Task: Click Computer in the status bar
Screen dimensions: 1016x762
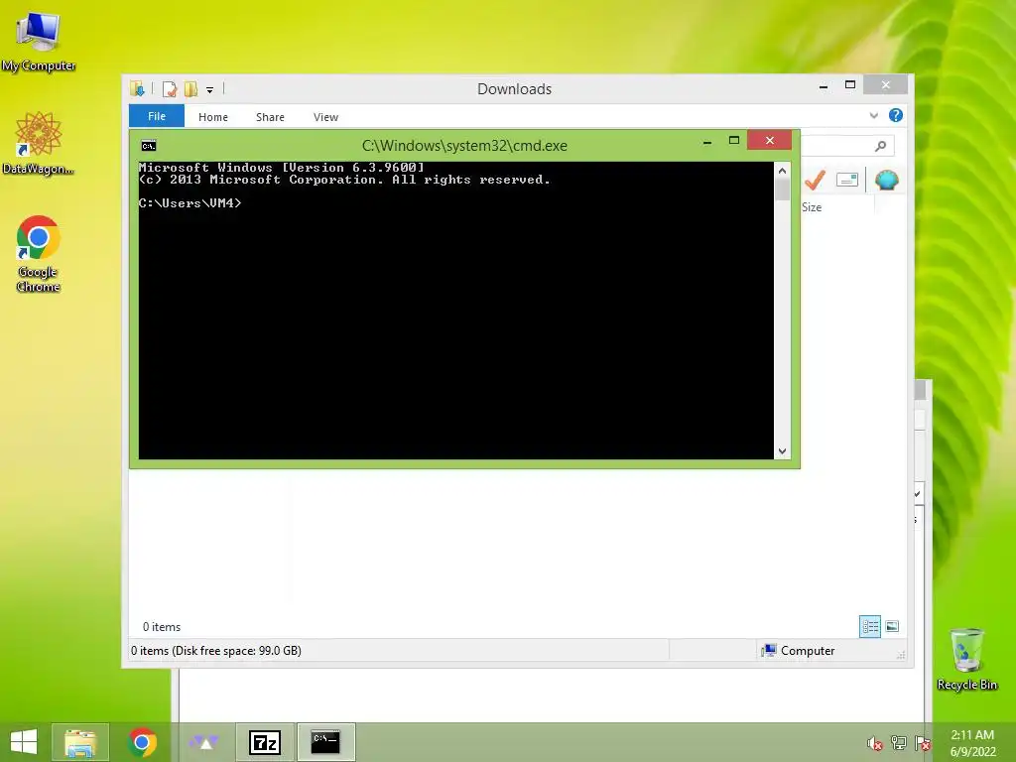Action: [799, 651]
